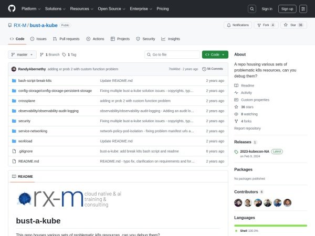Expand the Enterprise menu
The width and height of the screenshot is (315, 236).
[141, 9]
